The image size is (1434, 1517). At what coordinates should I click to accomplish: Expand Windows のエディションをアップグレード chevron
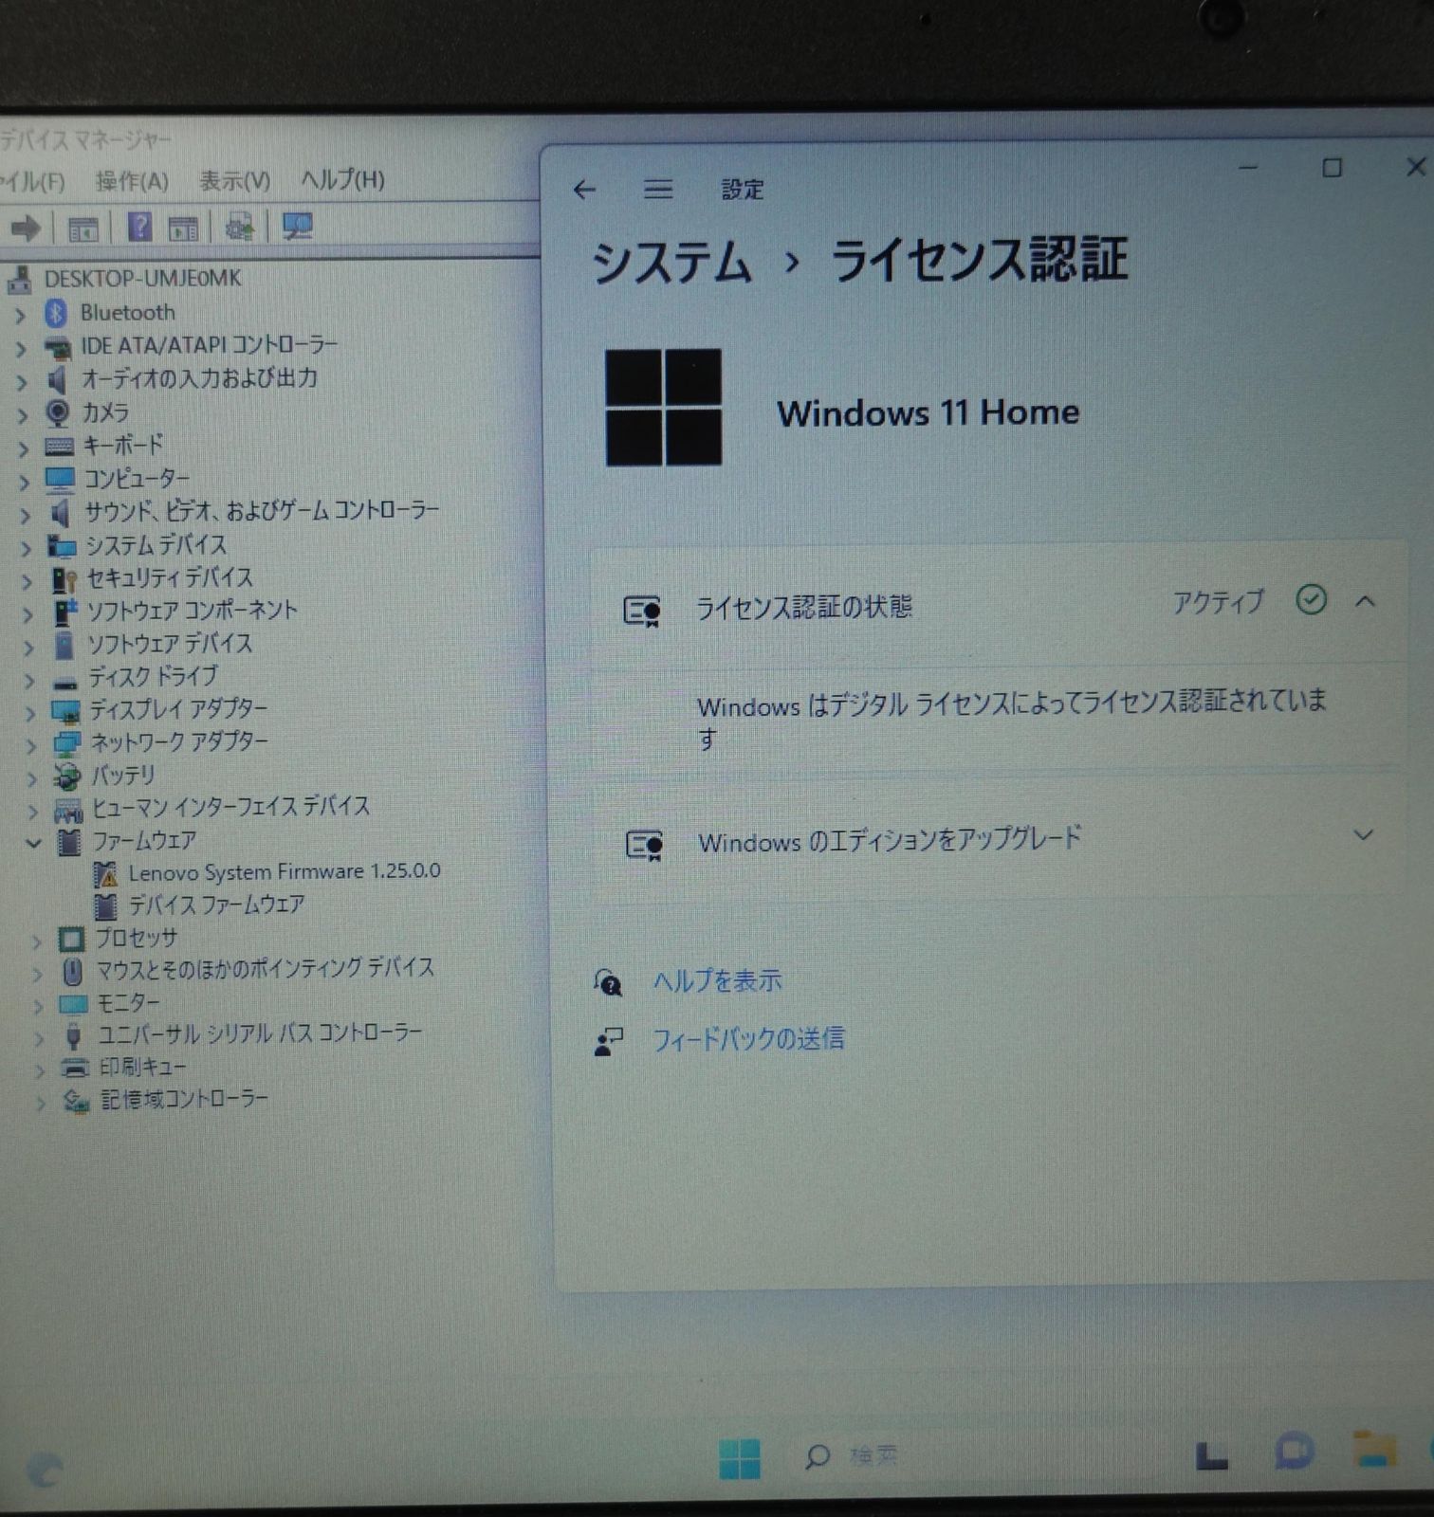click(1363, 835)
